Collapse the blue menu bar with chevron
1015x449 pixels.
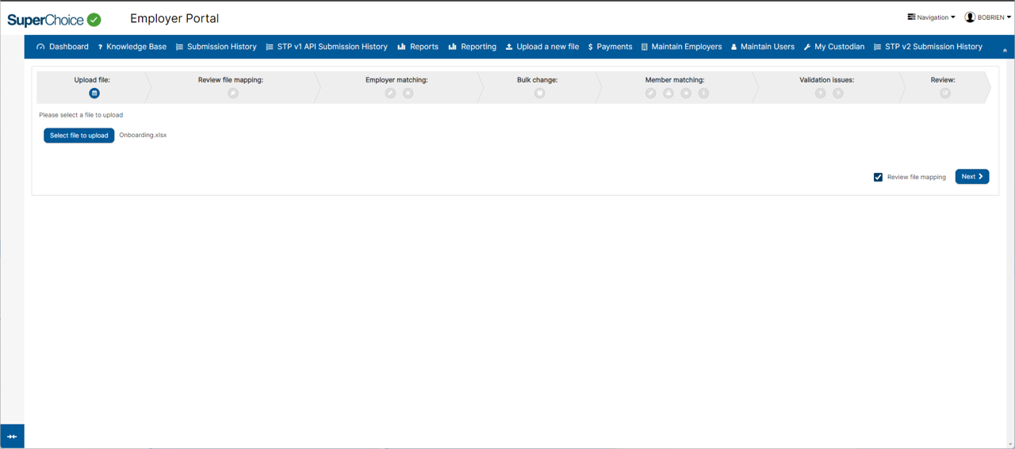click(1005, 50)
